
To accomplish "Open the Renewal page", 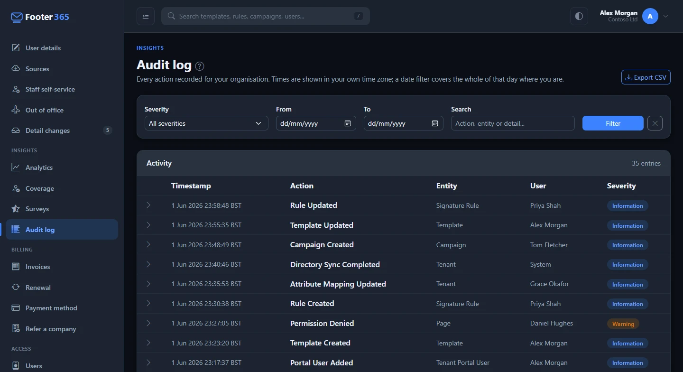I will pyautogui.click(x=62, y=288).
